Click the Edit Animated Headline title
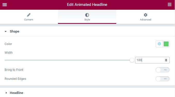The height and width of the screenshot is (97, 175). 87,5
